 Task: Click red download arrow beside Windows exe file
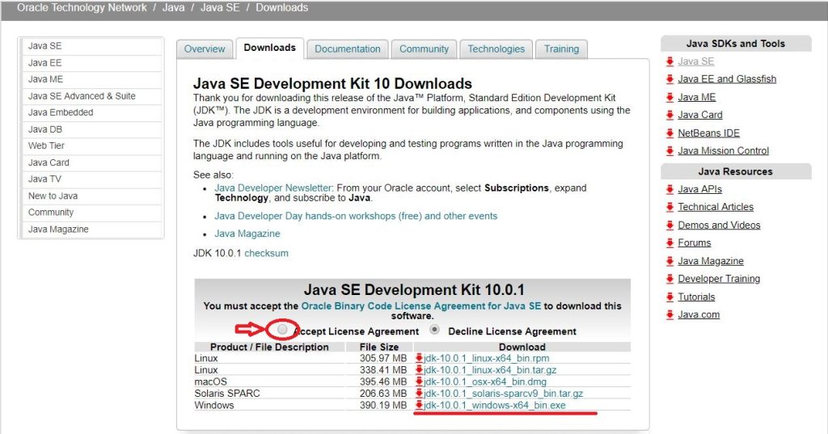pyautogui.click(x=419, y=405)
